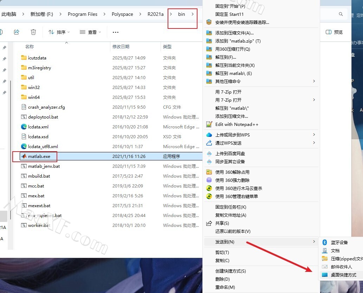Select the mexext.bat file name
The height and width of the screenshot is (293, 363).
click(39, 206)
